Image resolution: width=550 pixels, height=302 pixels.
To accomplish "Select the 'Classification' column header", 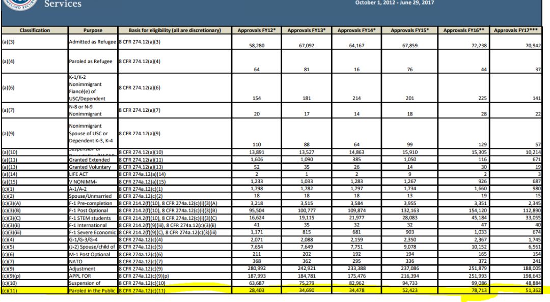I will [x=34, y=31].
